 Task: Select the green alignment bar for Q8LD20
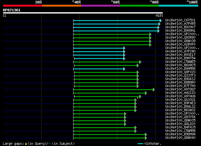click(99, 124)
